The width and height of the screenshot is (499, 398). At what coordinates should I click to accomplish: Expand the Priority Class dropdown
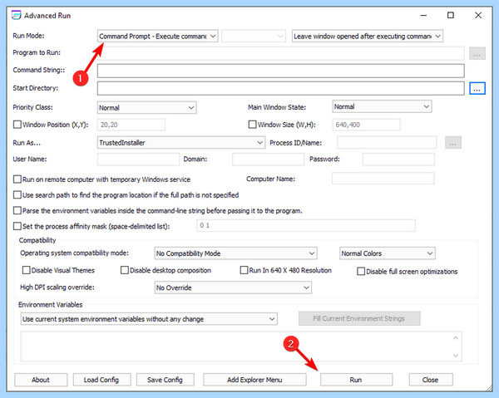coord(146,107)
